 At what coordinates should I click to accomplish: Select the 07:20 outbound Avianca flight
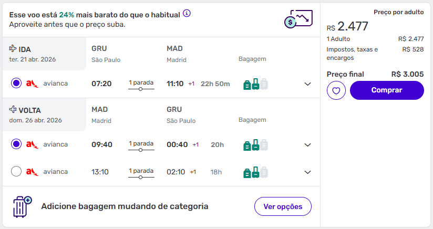[16, 84]
